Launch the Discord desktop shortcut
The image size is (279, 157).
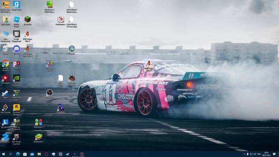pos(17,48)
